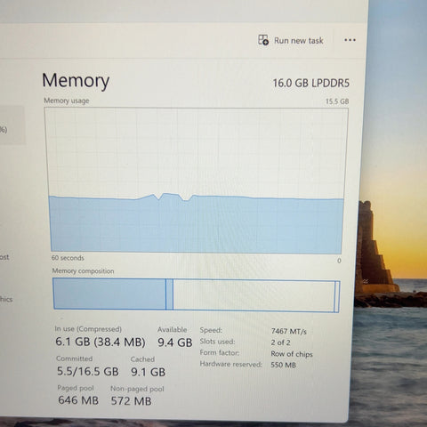Click the Memory usage label
The image size is (427, 427).
(x=67, y=101)
